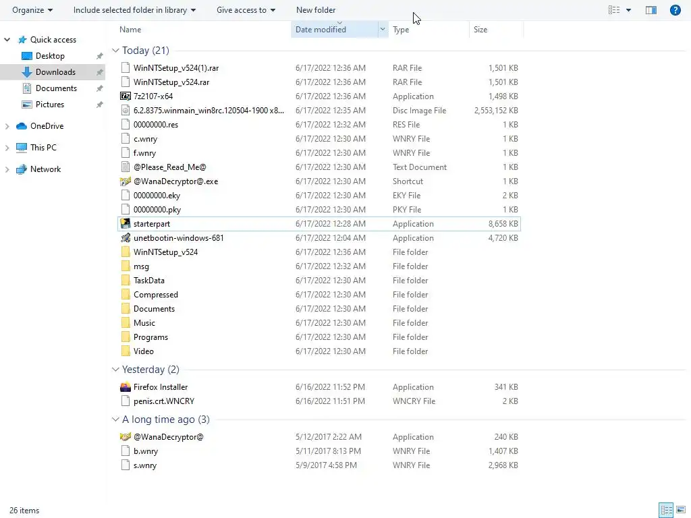
Task: Select the file WinNTSetup_v524.rar
Action: [x=171, y=82]
